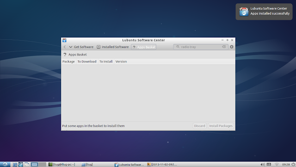Viewport: 296px width, 167px height.
Task: Click the Software Center title bar icon
Action: [64, 40]
